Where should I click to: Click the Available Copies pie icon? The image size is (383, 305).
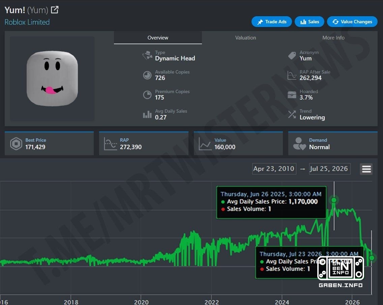pyautogui.click(x=147, y=75)
